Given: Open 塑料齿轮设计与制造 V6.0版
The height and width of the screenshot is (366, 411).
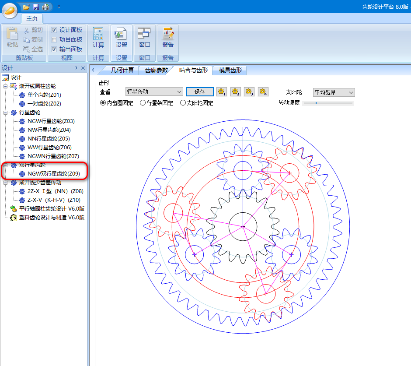Looking at the screenshot, I should (x=52, y=218).
